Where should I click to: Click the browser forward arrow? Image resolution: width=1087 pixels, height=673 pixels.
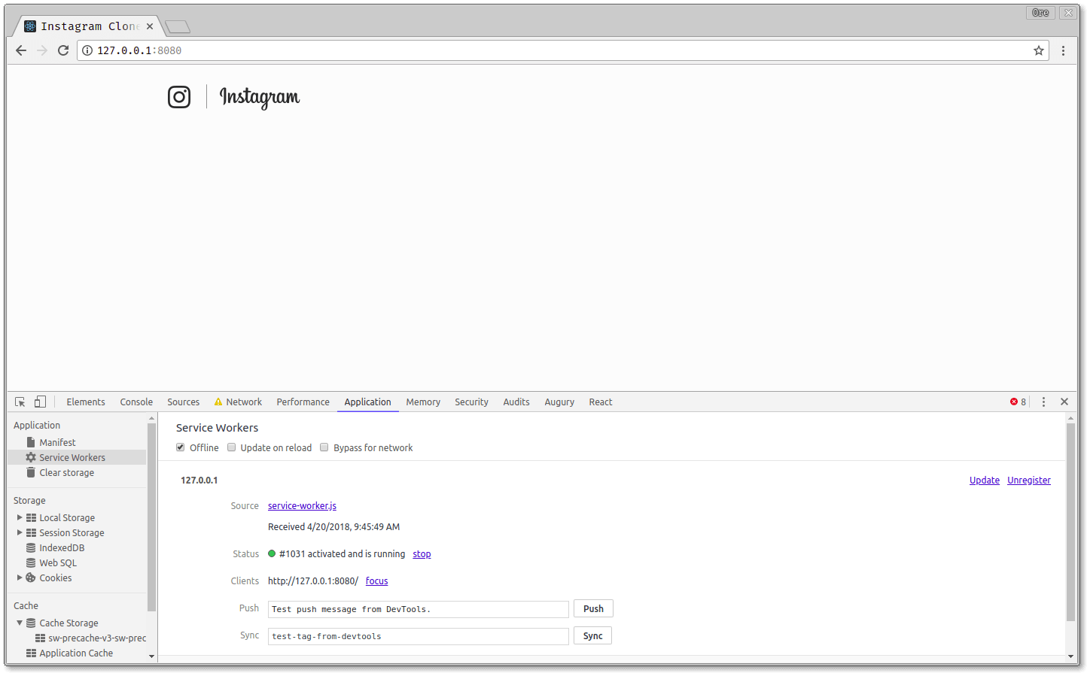point(42,50)
